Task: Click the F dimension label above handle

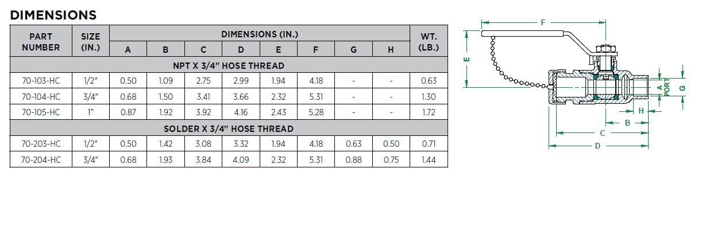Action: tap(542, 22)
